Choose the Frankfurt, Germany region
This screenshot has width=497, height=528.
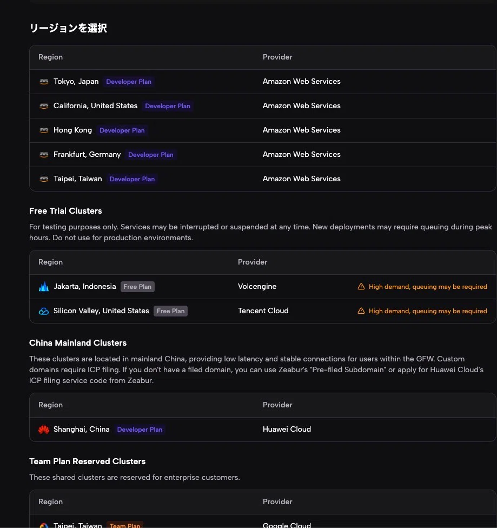click(x=263, y=155)
